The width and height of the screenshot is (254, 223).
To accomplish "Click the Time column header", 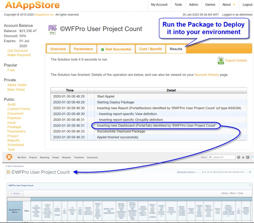I will 70,90.
